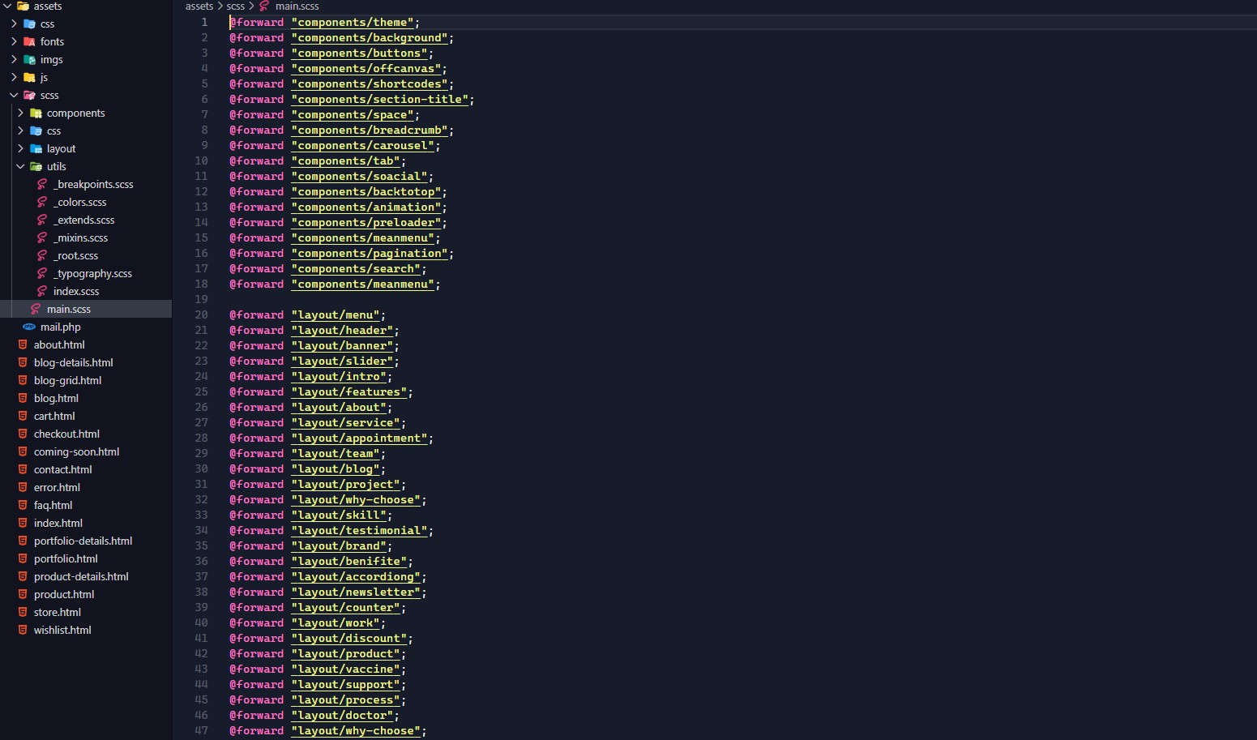Image resolution: width=1257 pixels, height=740 pixels.
Task: Click the Sass icon beside _breakpoints.scss
Action: [42, 185]
